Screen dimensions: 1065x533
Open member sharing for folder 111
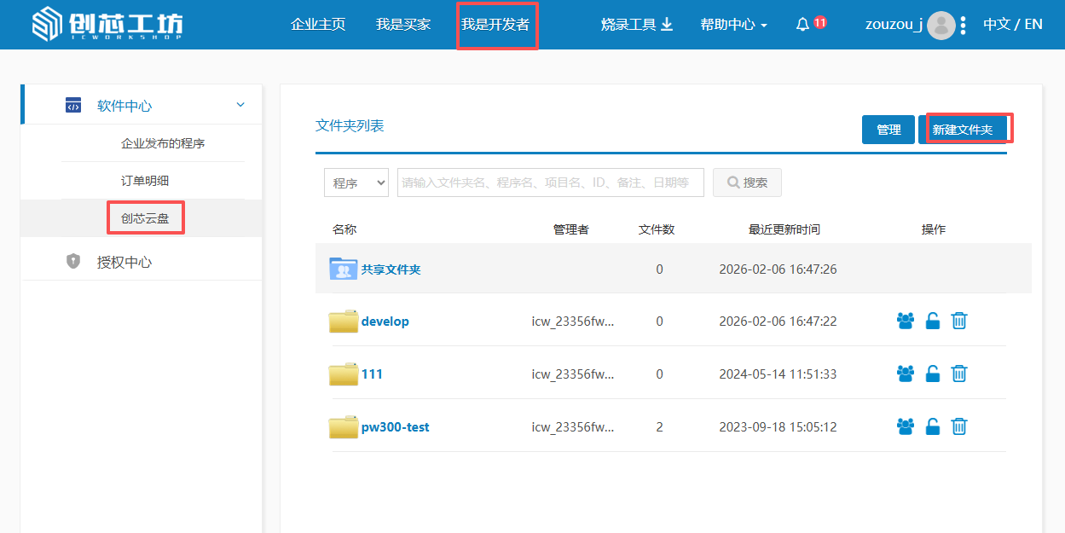905,374
